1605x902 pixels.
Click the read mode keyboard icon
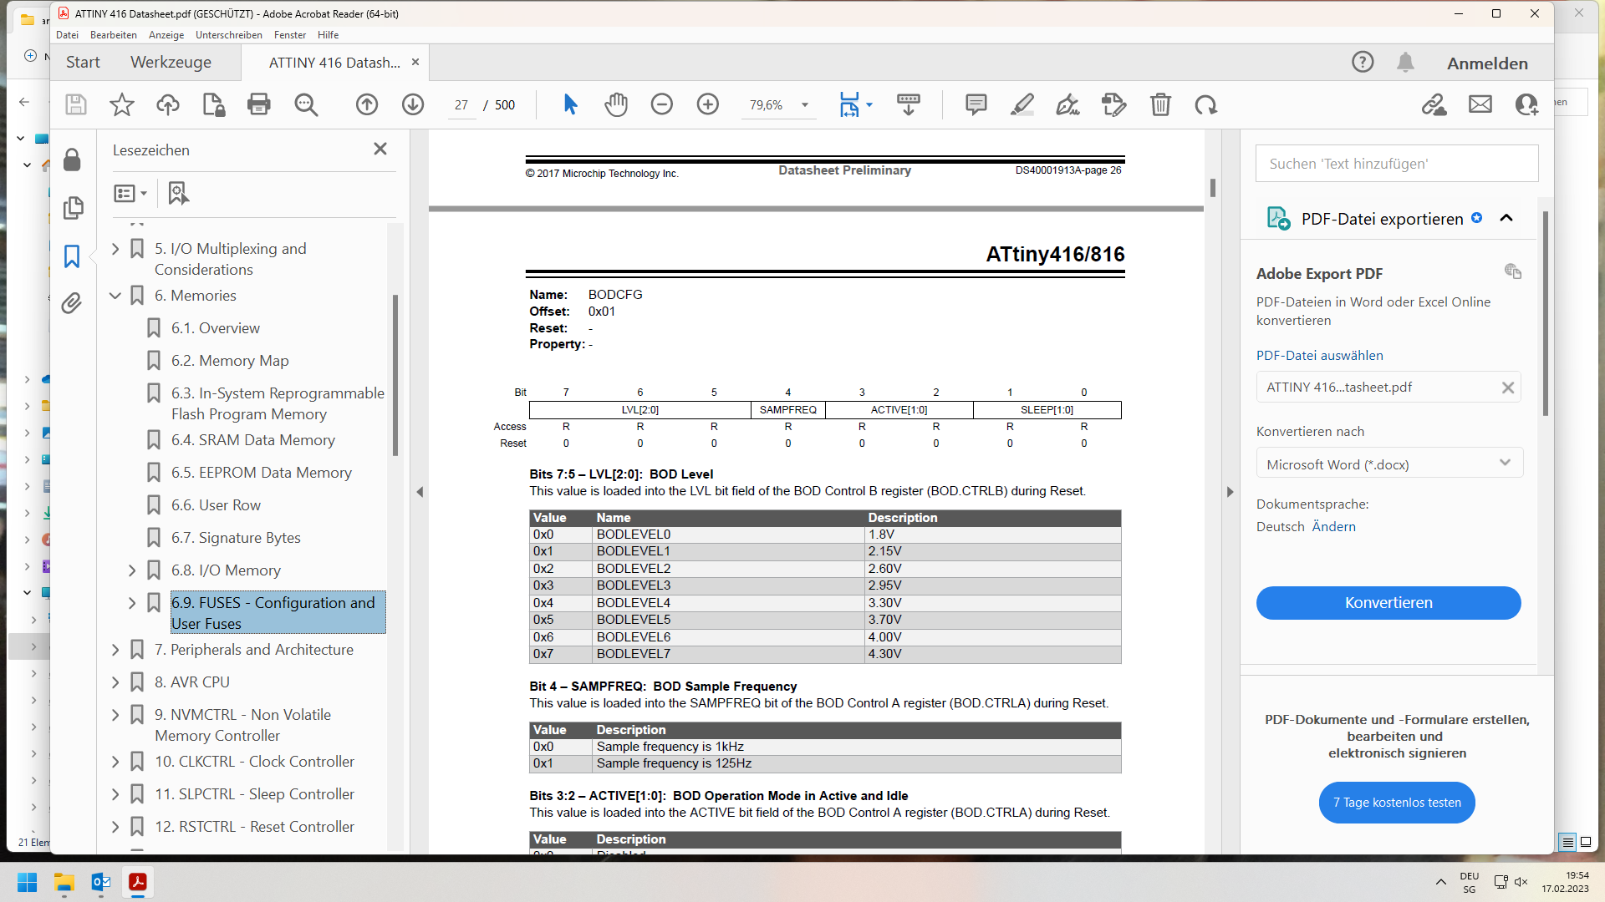909,104
